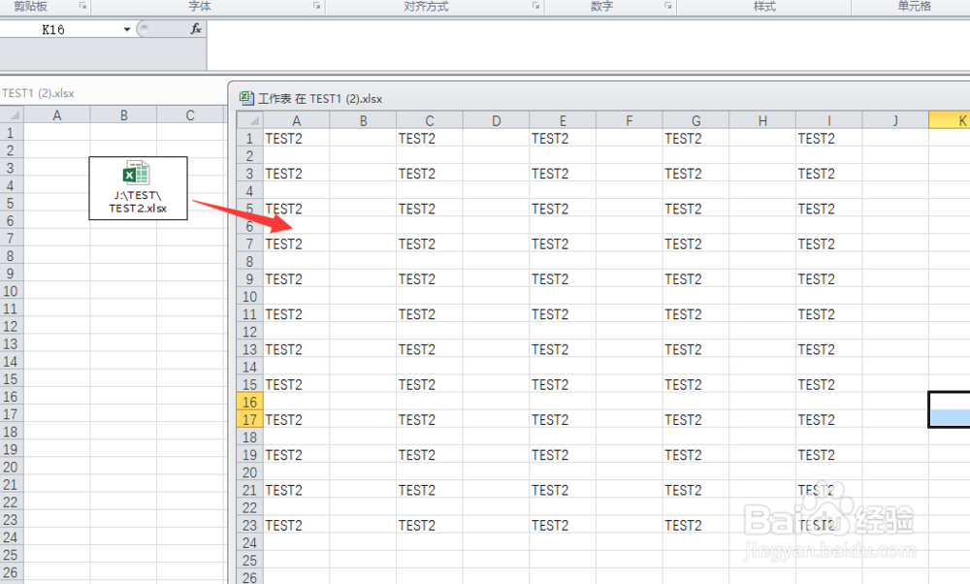Click cell C23 containing TEST2
Viewport: 970px width, 584px height.
(x=430, y=525)
